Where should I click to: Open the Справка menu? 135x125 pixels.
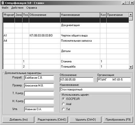click(32, 8)
